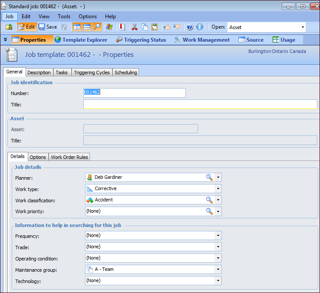Expand the Work type dropdown
The image size is (320, 293).
click(x=218, y=189)
